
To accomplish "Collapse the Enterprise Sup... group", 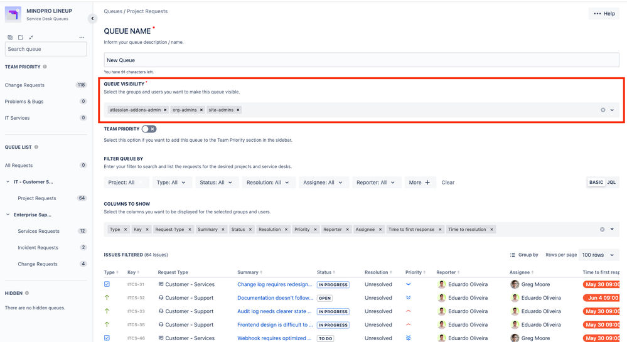I will 8,215.
